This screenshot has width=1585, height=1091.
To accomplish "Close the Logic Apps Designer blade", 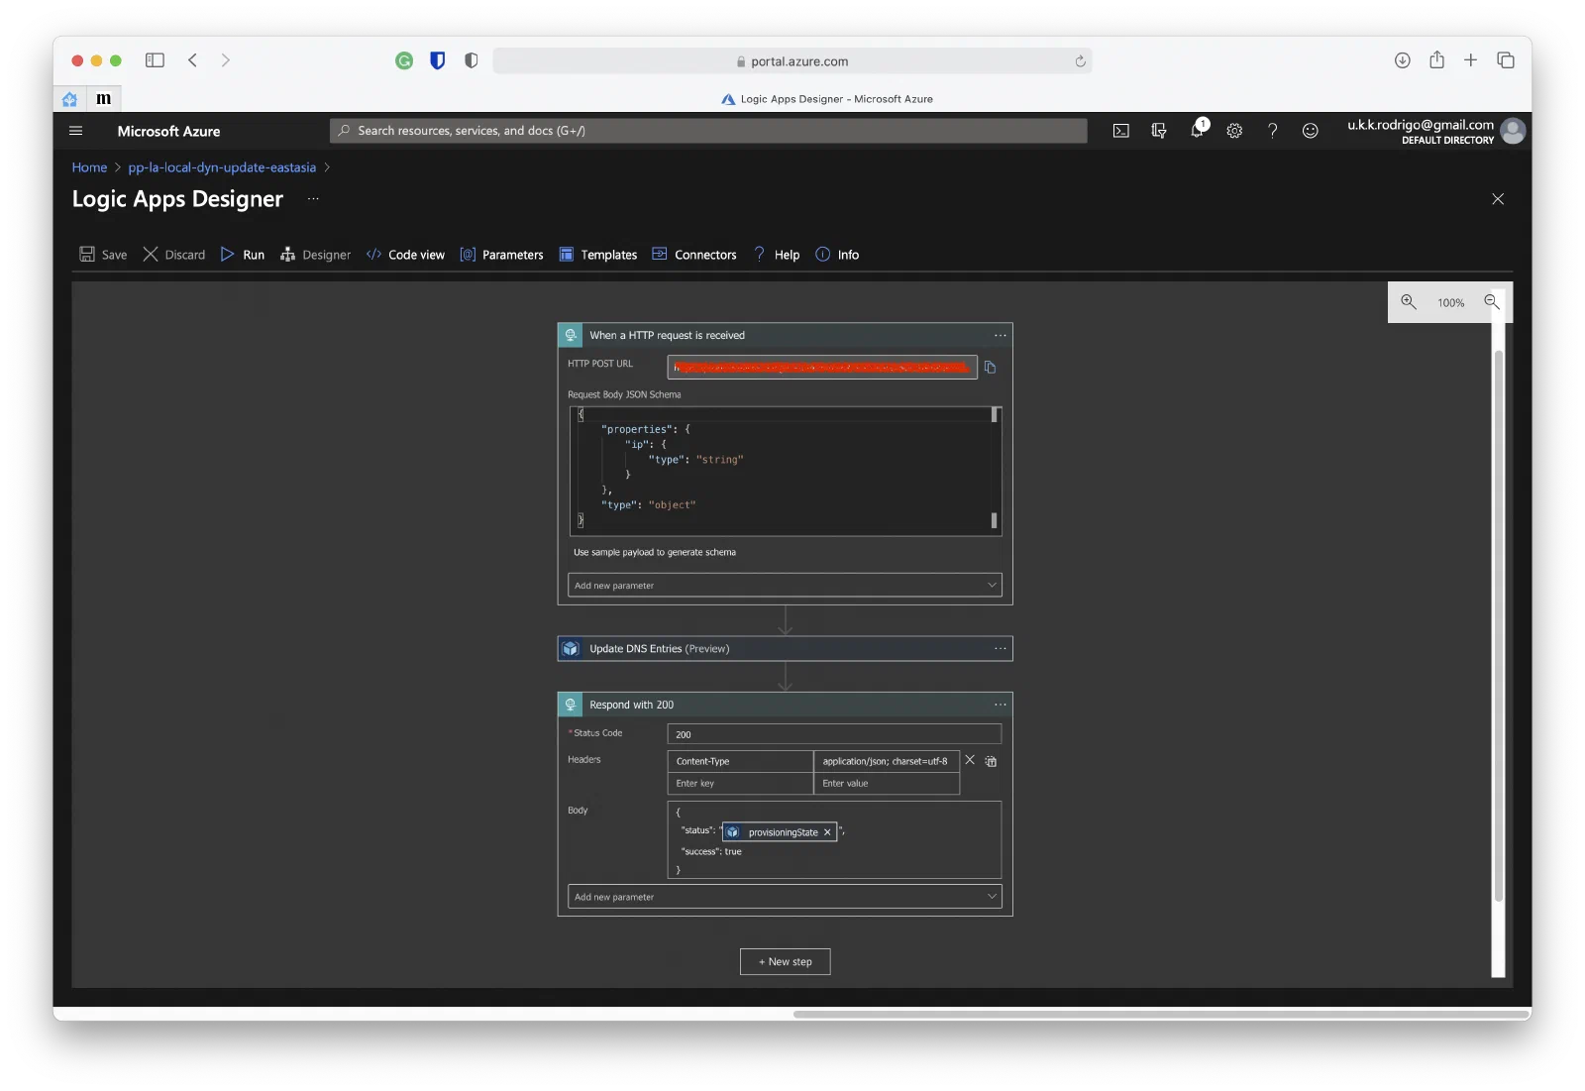I will point(1498,199).
